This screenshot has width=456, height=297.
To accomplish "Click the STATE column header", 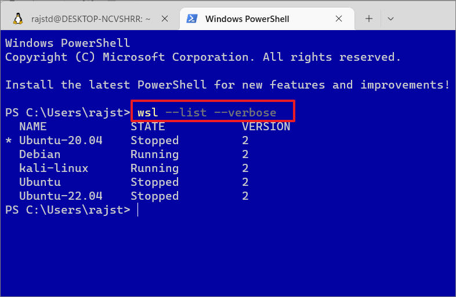I will (148, 127).
